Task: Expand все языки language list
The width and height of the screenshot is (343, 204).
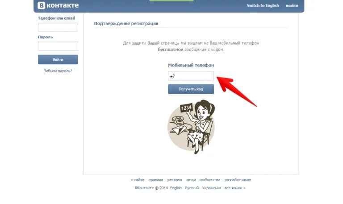Action: point(235,188)
